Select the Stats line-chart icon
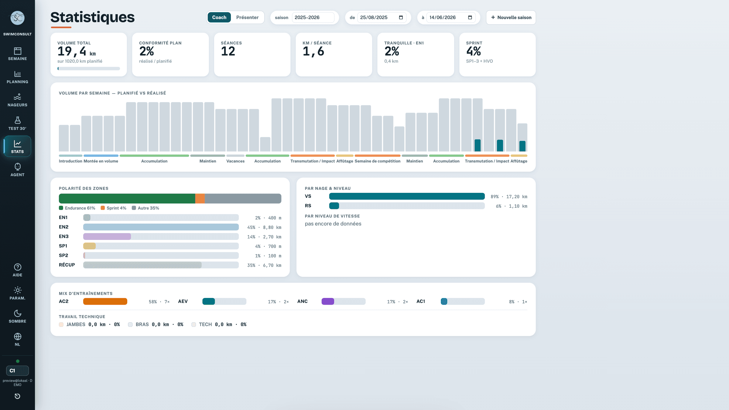729x410 pixels. click(x=18, y=143)
